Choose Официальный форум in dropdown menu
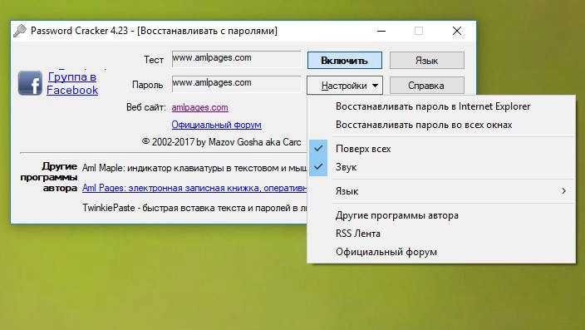This screenshot has height=330, width=585. pyautogui.click(x=441, y=252)
